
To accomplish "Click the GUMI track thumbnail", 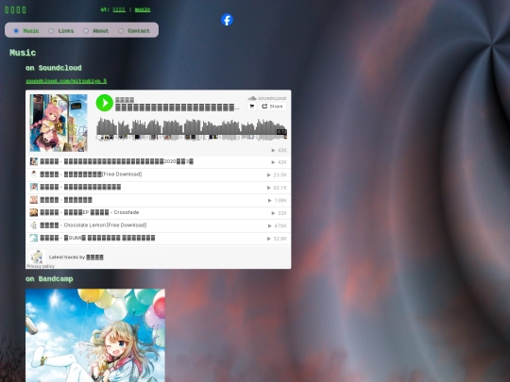I will coord(34,238).
